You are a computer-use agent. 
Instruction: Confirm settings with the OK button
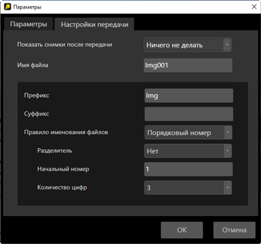point(182,230)
